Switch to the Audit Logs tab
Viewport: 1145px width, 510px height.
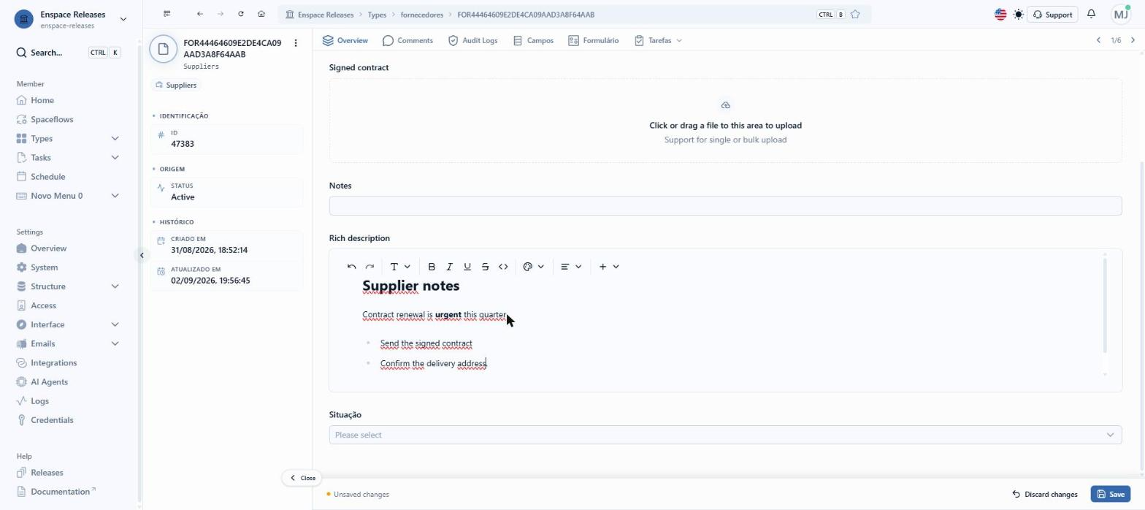472,40
